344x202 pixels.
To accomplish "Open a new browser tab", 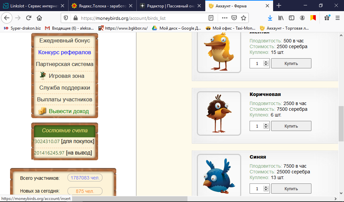I will 279,5.
